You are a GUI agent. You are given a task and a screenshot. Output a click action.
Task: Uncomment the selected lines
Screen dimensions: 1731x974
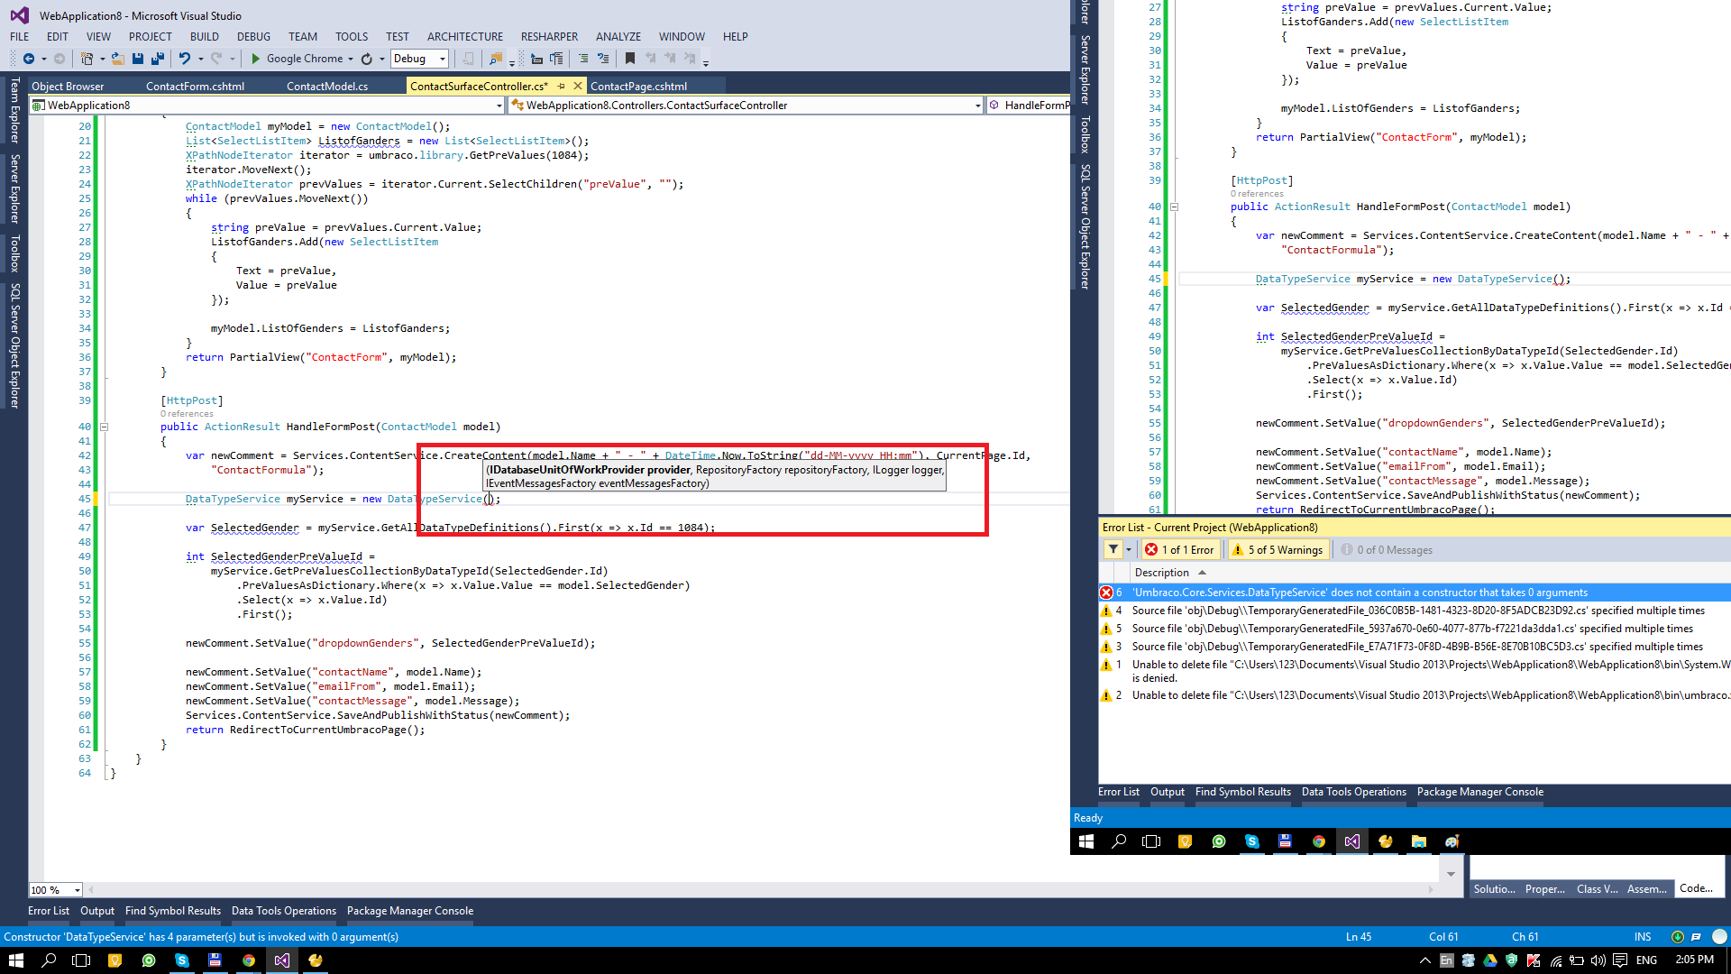click(x=603, y=59)
